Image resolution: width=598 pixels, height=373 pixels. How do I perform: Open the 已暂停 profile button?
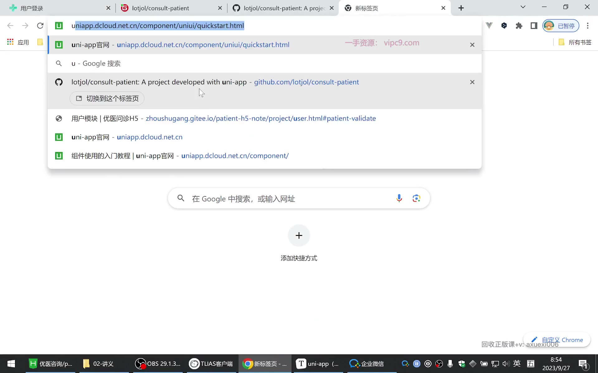(561, 25)
